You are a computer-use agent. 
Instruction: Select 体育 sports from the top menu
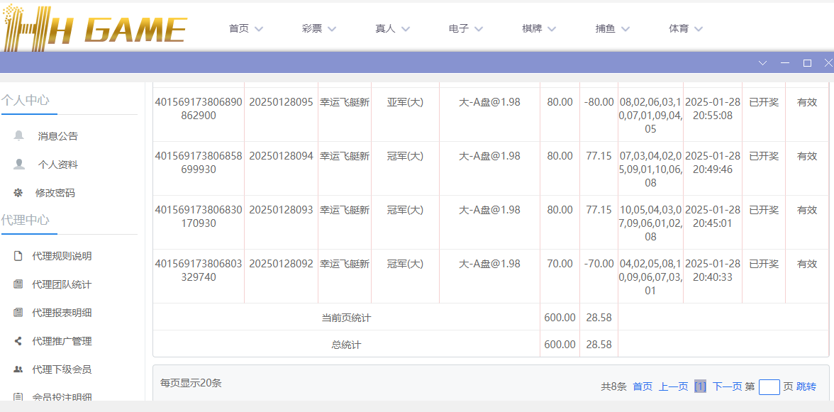(685, 28)
